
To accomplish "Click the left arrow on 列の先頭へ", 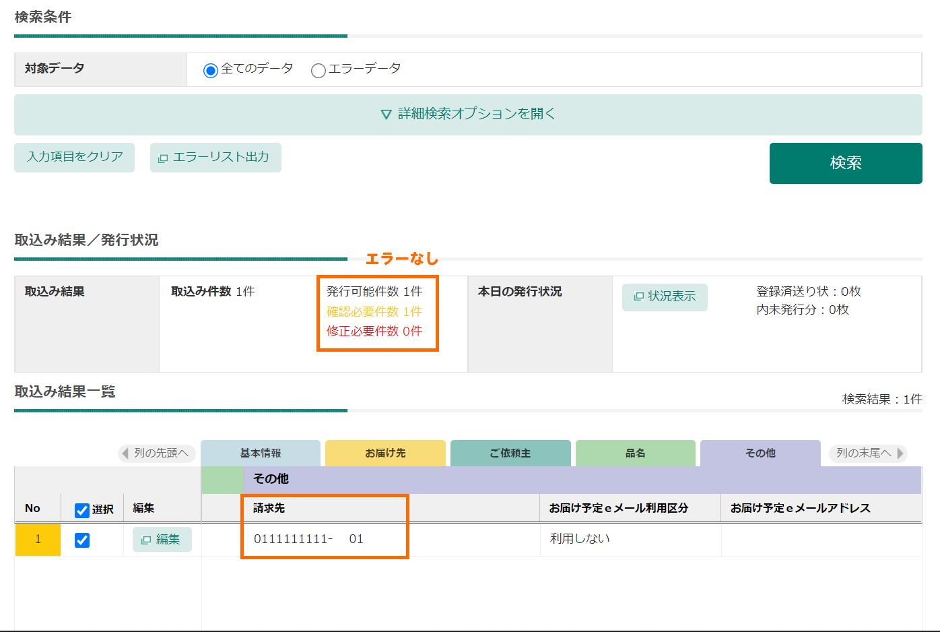I will tap(126, 453).
